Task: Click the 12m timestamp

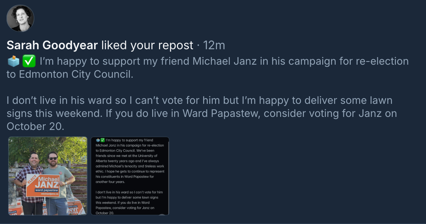Action: point(214,45)
